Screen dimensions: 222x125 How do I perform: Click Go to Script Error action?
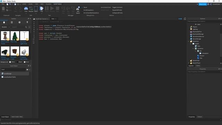[x=106, y=7]
